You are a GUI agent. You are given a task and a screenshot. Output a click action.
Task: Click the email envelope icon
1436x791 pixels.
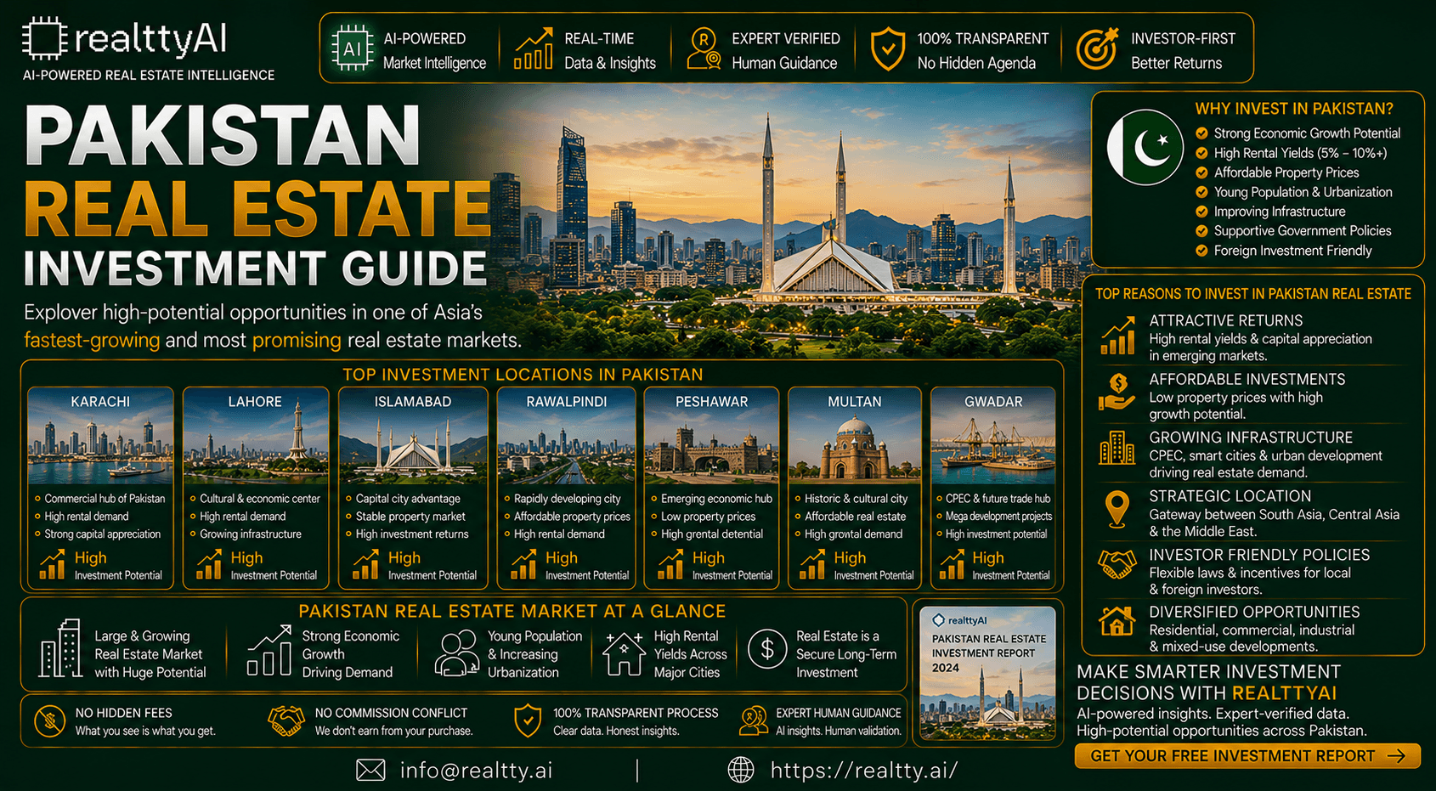click(x=370, y=770)
